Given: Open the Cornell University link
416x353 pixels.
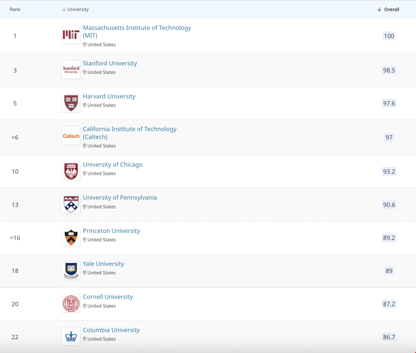Looking at the screenshot, I should [x=108, y=297].
